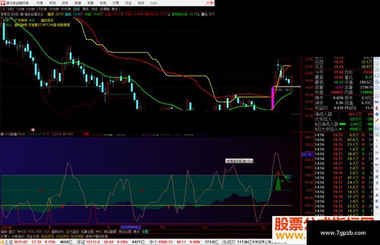Click the 净流入额 row in quote panel
The height and width of the screenshot is (245, 380).
tap(344, 114)
